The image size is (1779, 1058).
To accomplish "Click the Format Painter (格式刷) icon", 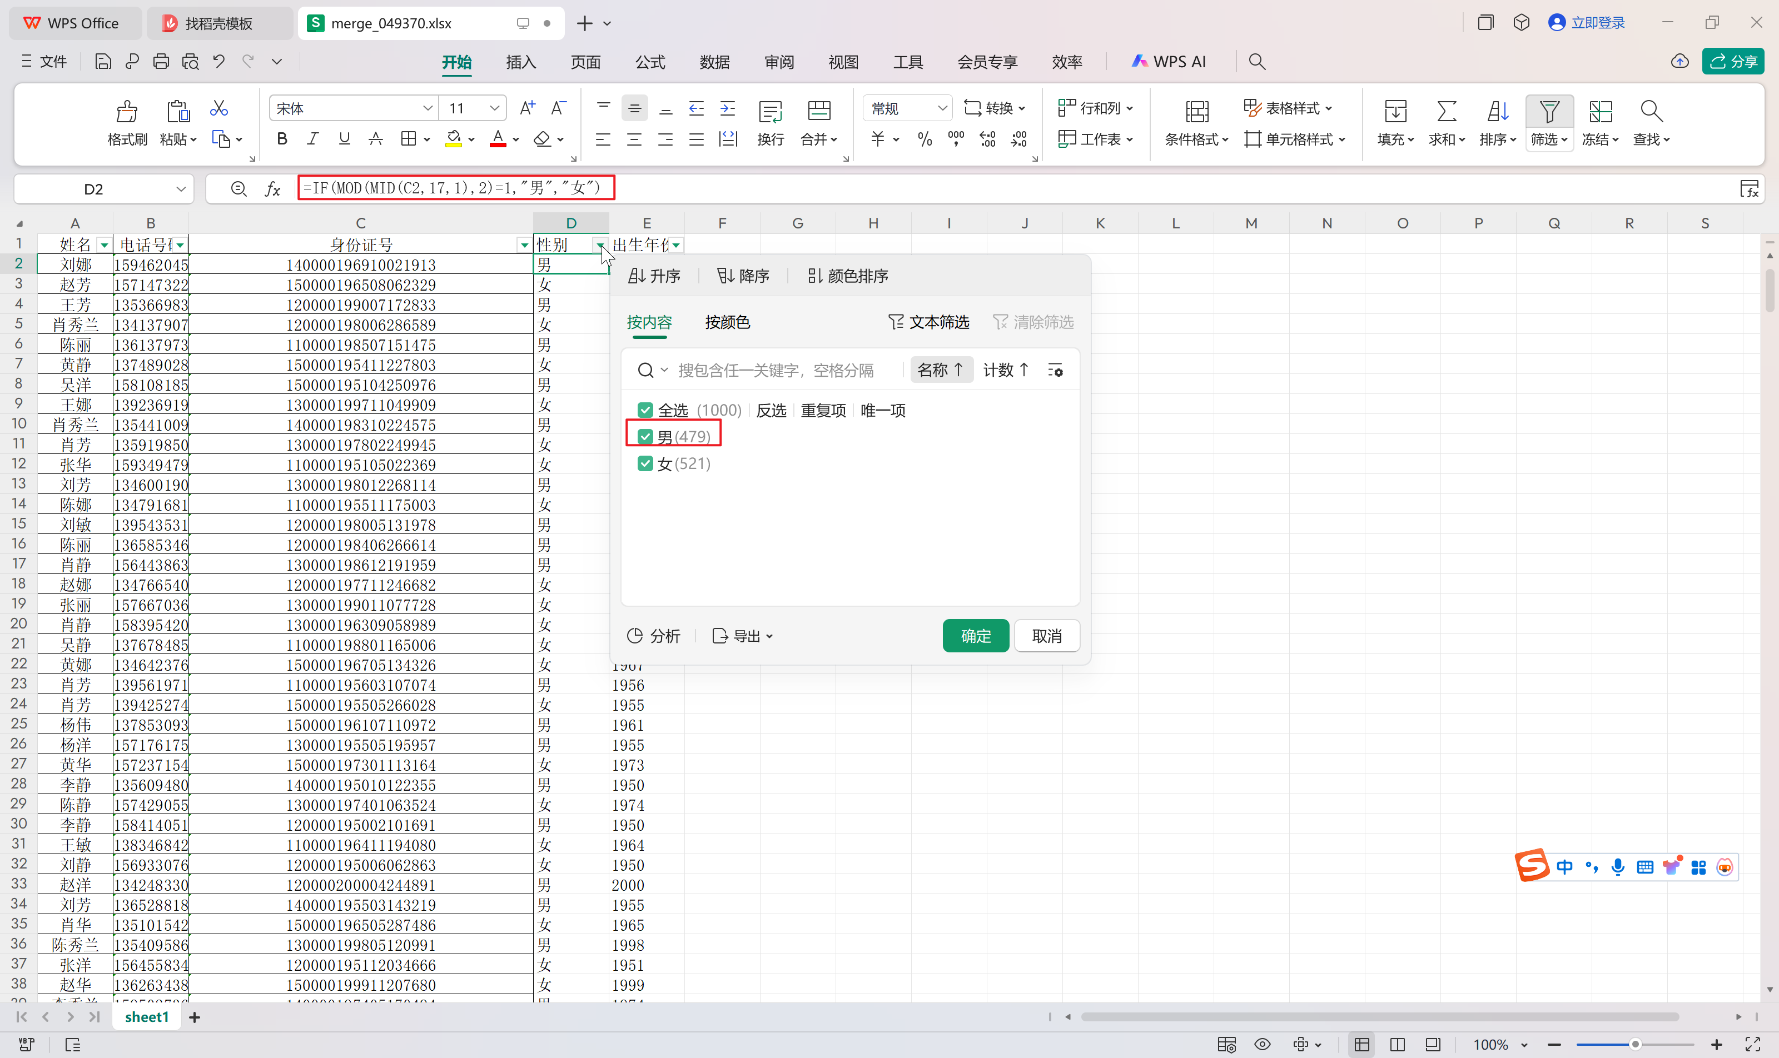I will click(127, 112).
